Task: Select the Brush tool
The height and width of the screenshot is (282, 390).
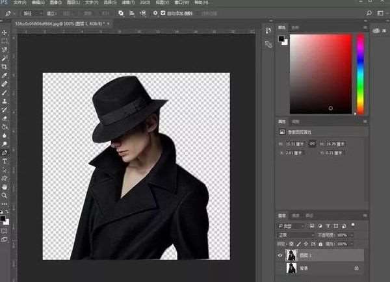Action: [5, 93]
